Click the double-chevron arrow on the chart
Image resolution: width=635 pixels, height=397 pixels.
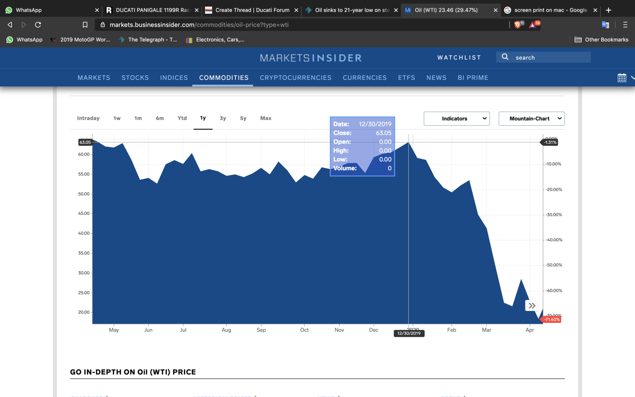point(532,305)
